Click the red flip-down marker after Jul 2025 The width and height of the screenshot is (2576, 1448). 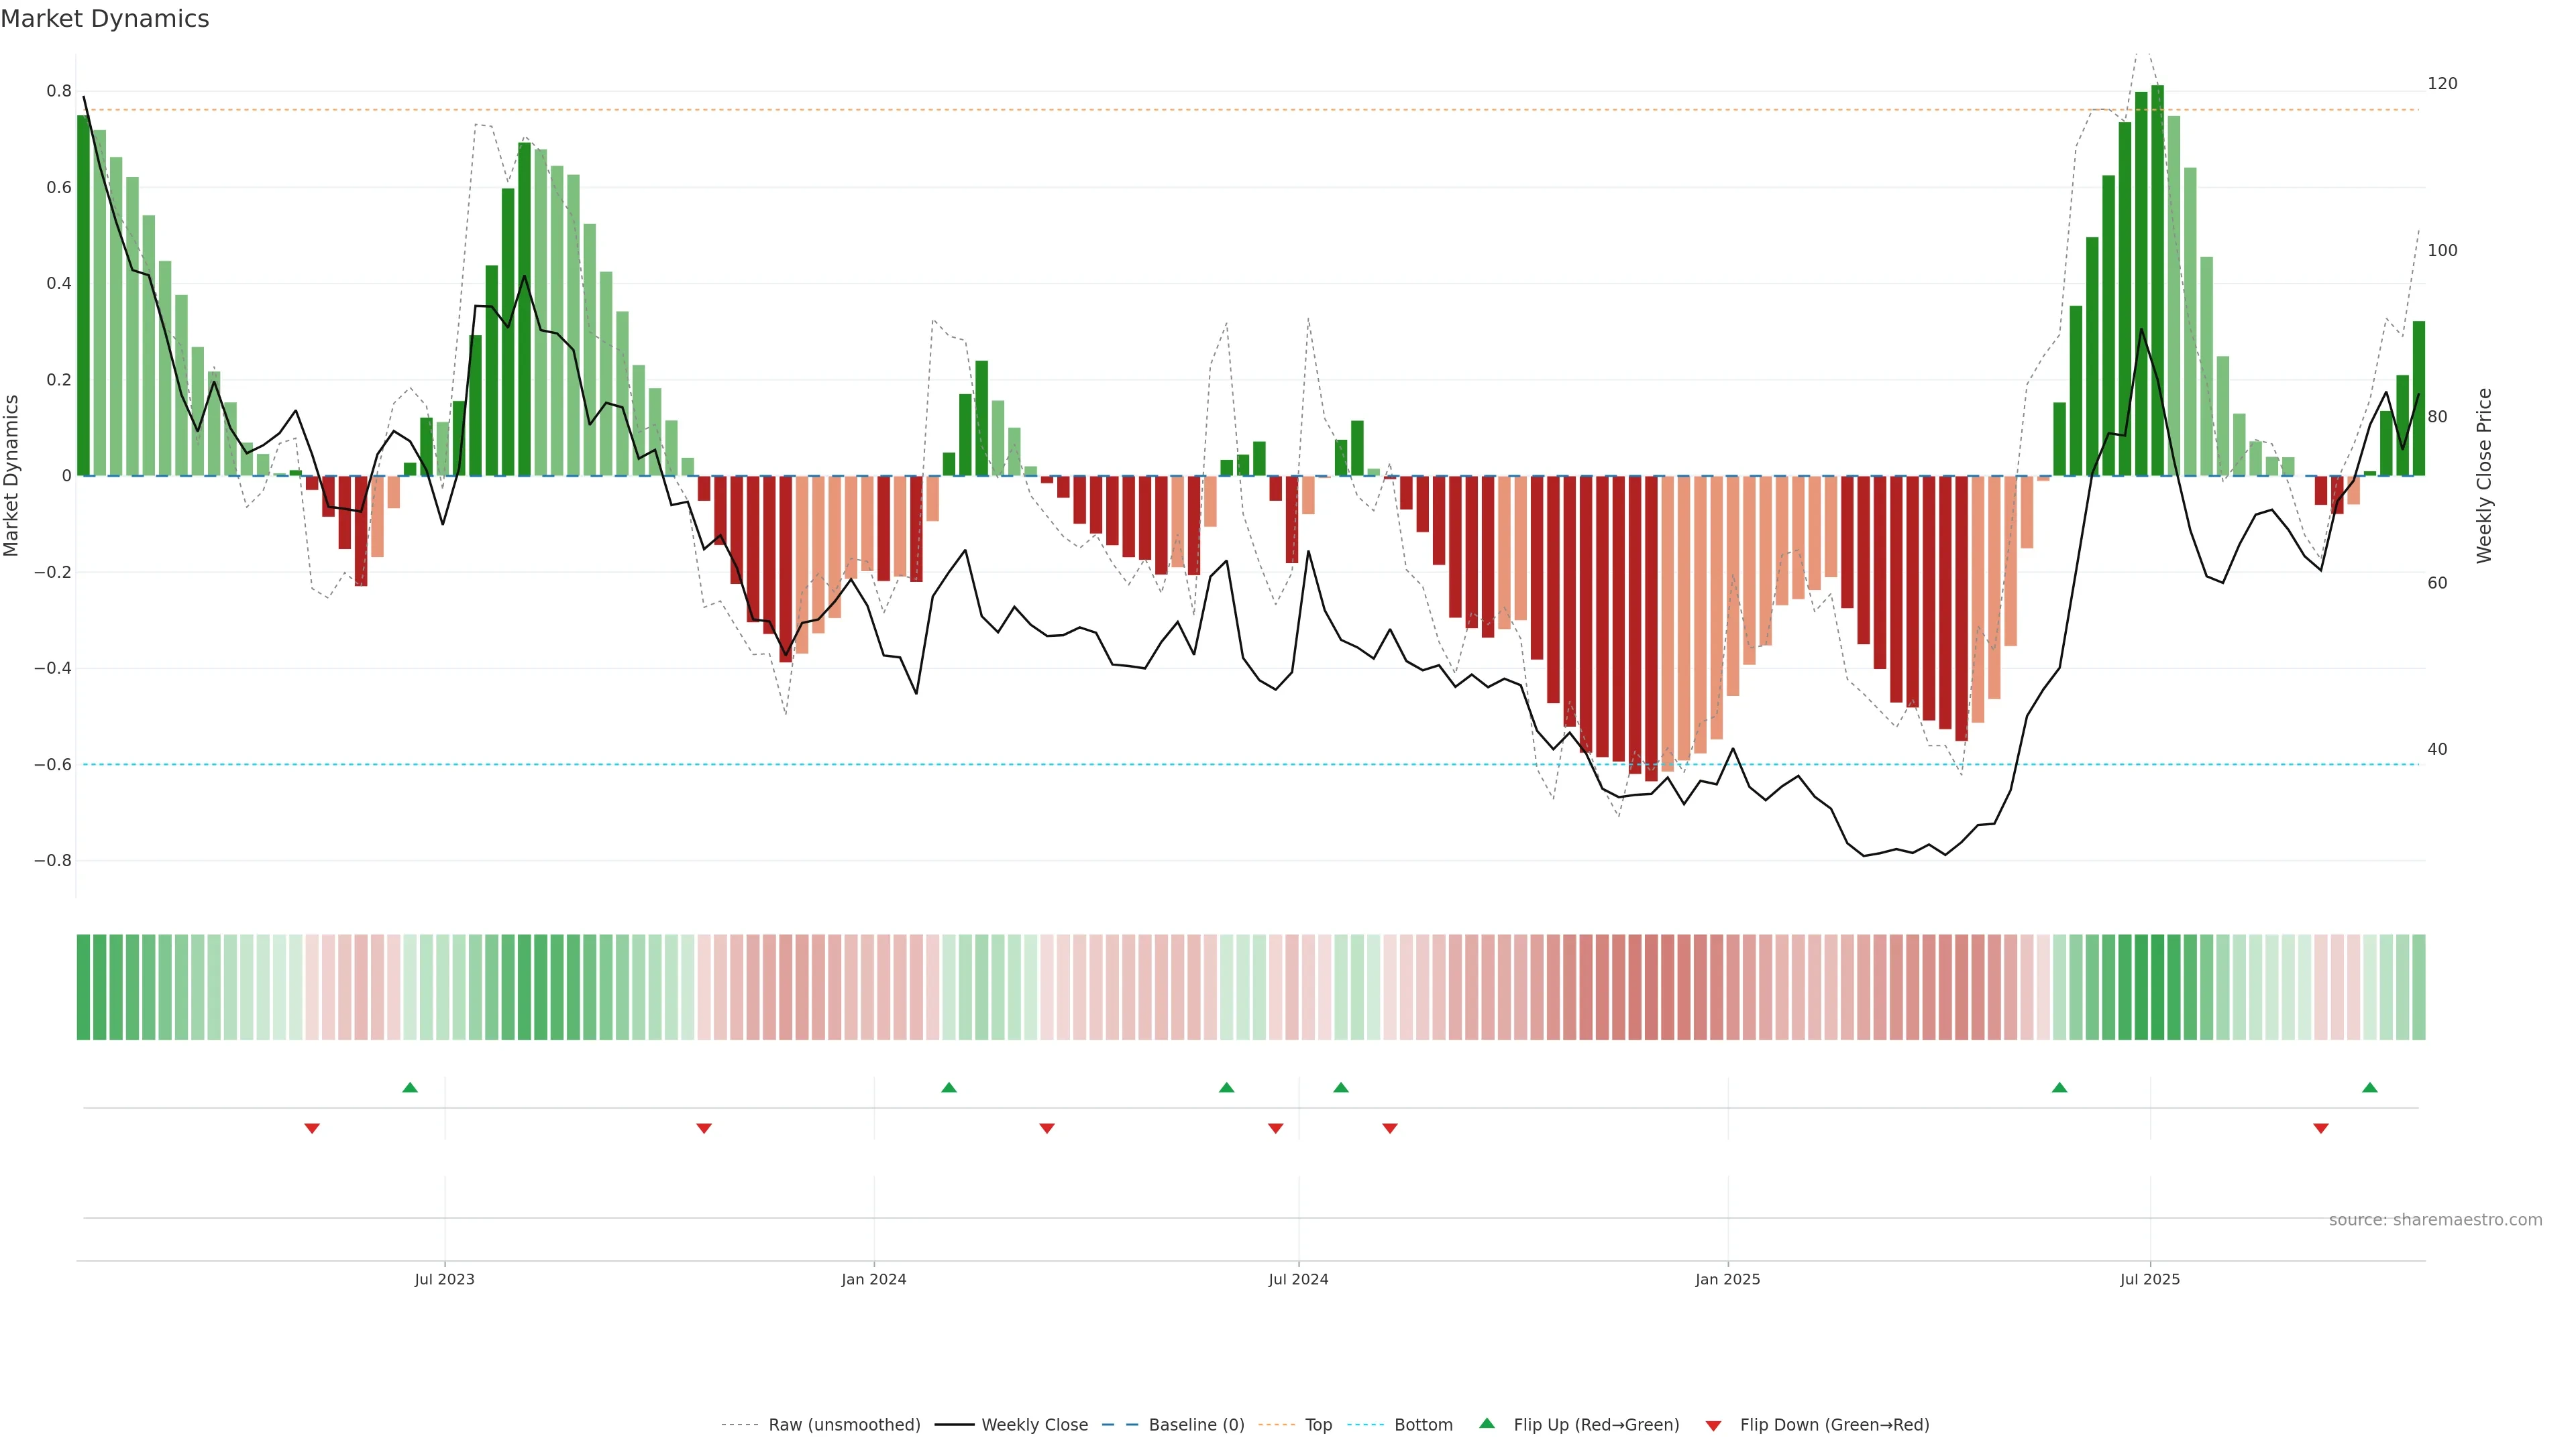[2321, 1128]
